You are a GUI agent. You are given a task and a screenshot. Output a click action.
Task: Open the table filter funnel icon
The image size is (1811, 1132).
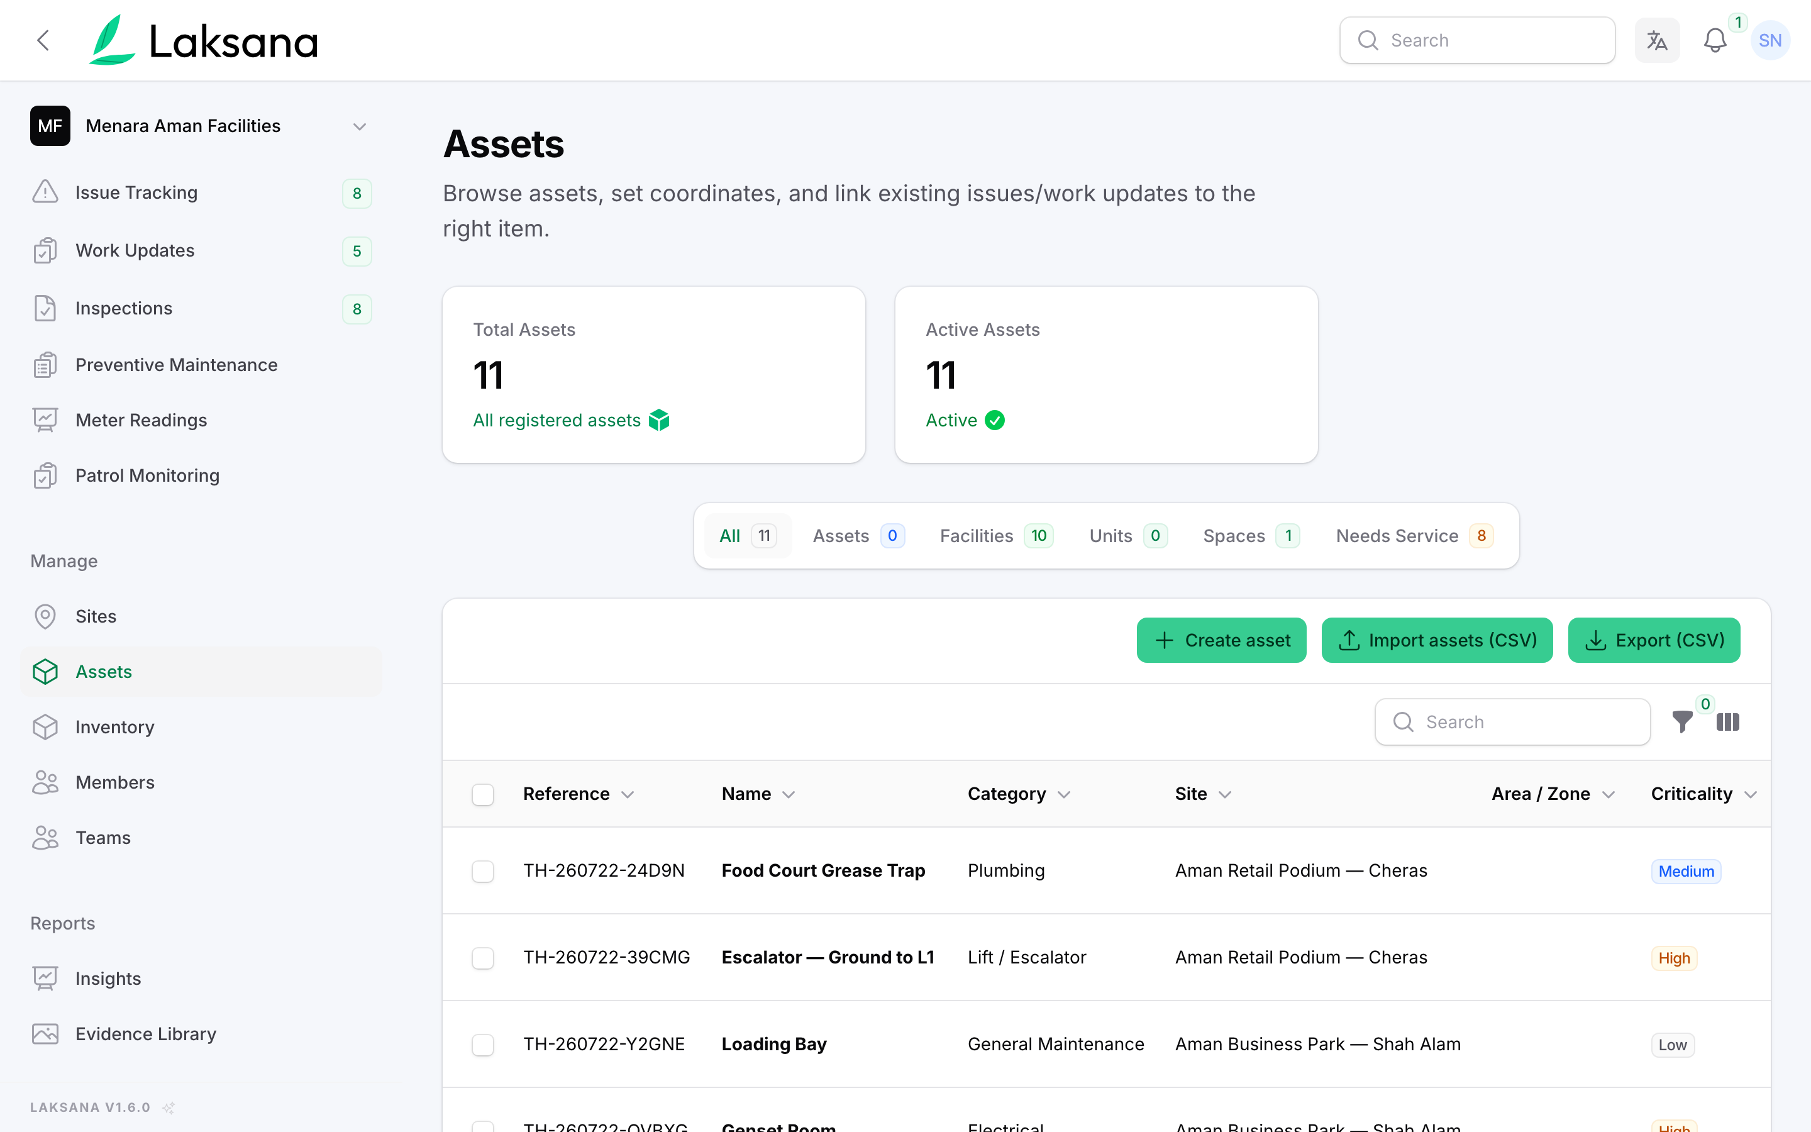click(1682, 722)
